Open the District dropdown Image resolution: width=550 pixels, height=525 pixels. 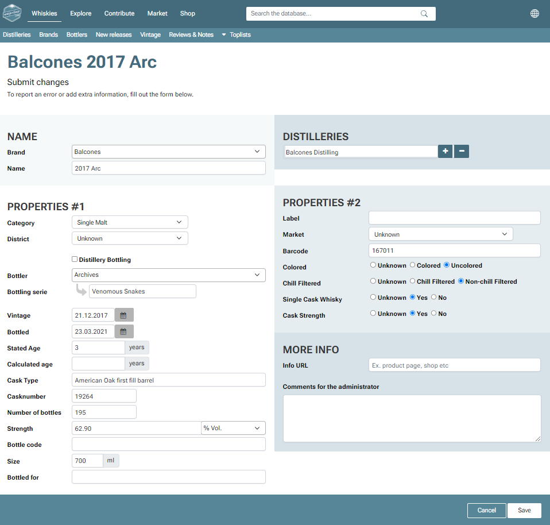130,238
